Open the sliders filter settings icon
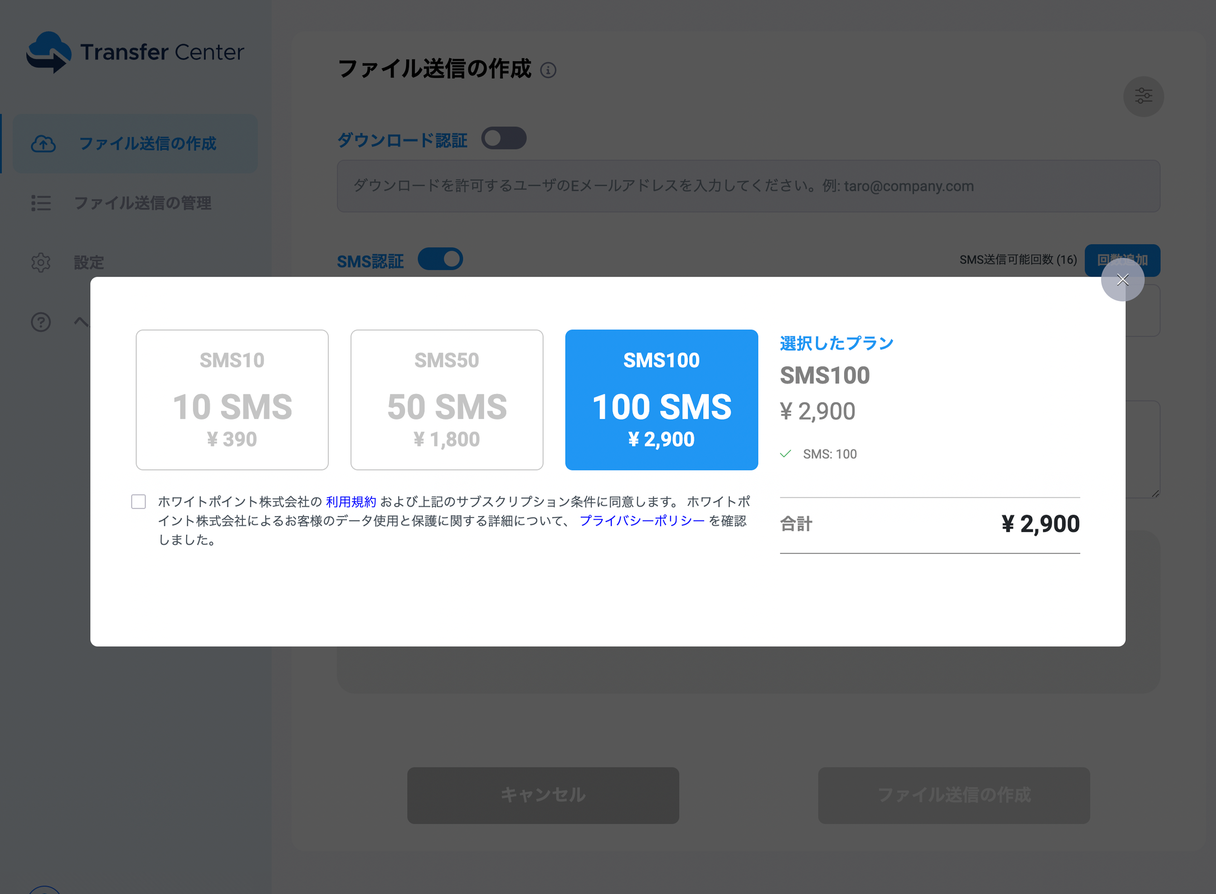Screen dimensions: 1216x894 coord(1143,97)
